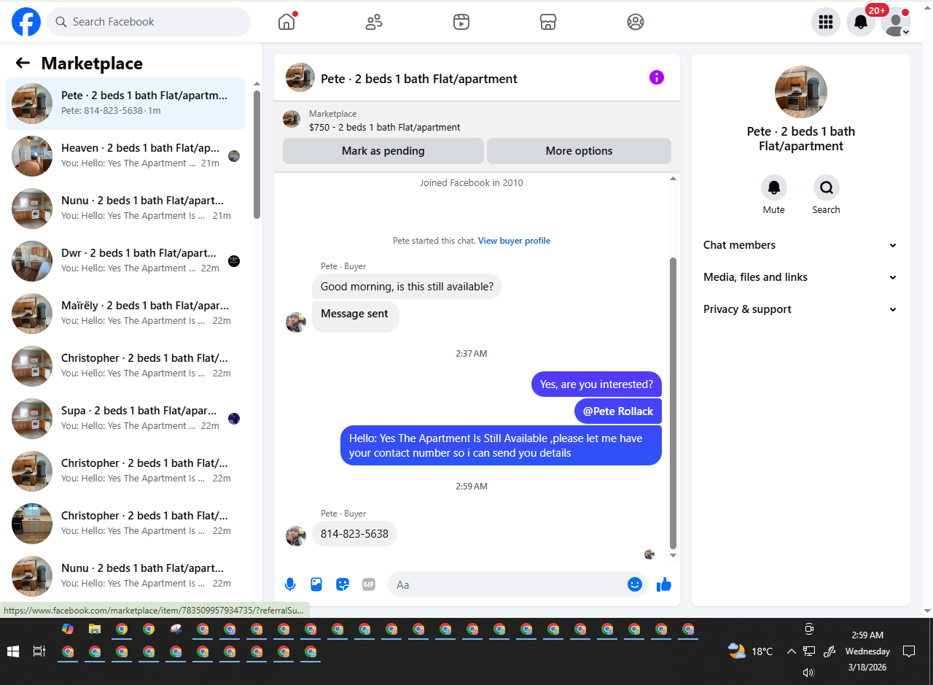This screenshot has width=933, height=685.
Task: Open the Windows notification center
Action: point(909,651)
